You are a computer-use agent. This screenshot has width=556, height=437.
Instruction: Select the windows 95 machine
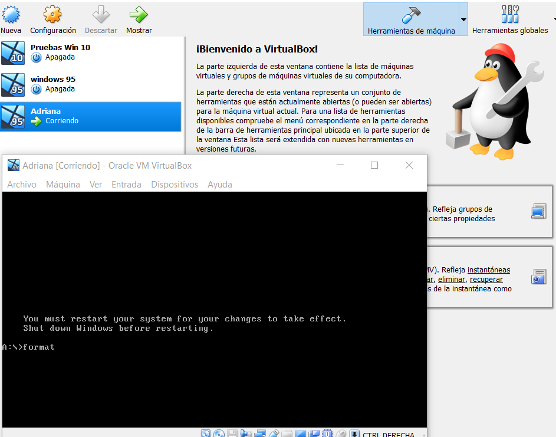coord(90,84)
